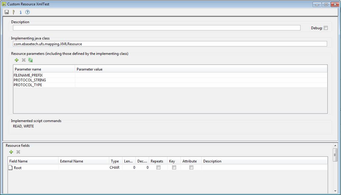Click into the Description text field

tap(156, 28)
